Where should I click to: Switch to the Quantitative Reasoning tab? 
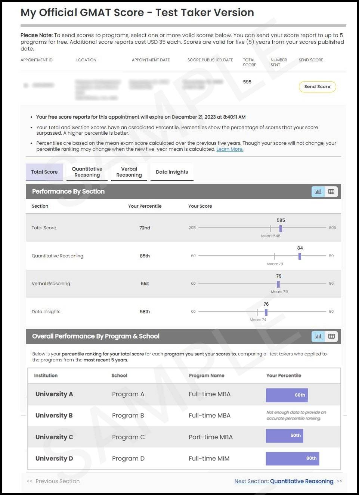(x=87, y=172)
